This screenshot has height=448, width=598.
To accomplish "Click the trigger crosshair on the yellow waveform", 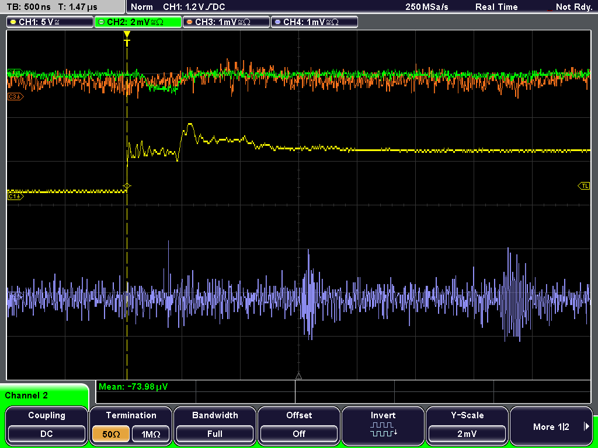I will (x=127, y=186).
